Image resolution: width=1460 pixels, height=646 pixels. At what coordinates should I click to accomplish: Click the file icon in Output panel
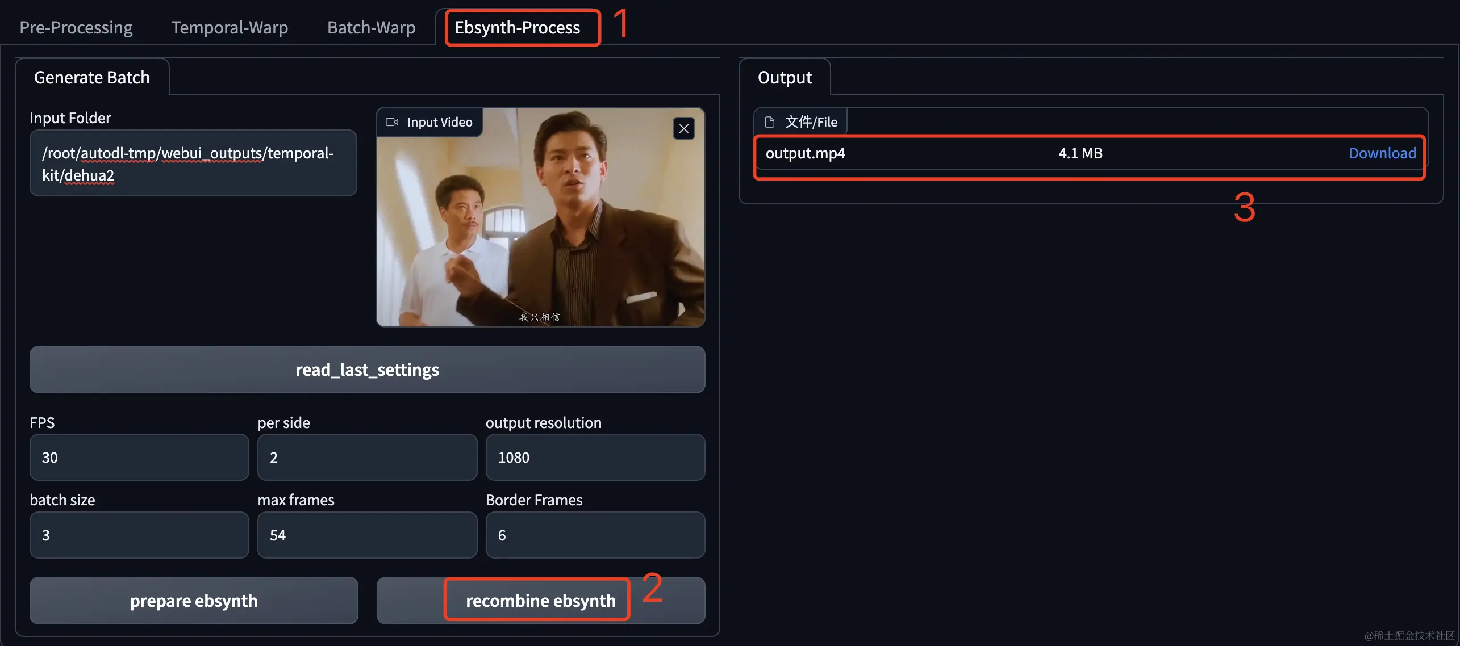[x=770, y=122]
